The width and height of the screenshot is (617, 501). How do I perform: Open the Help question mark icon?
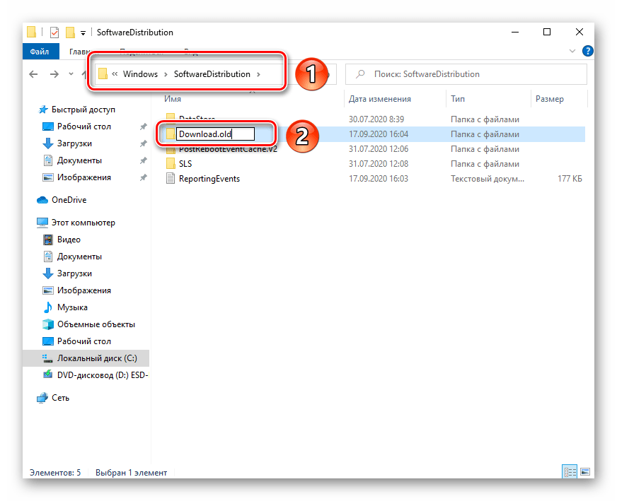pos(587,51)
